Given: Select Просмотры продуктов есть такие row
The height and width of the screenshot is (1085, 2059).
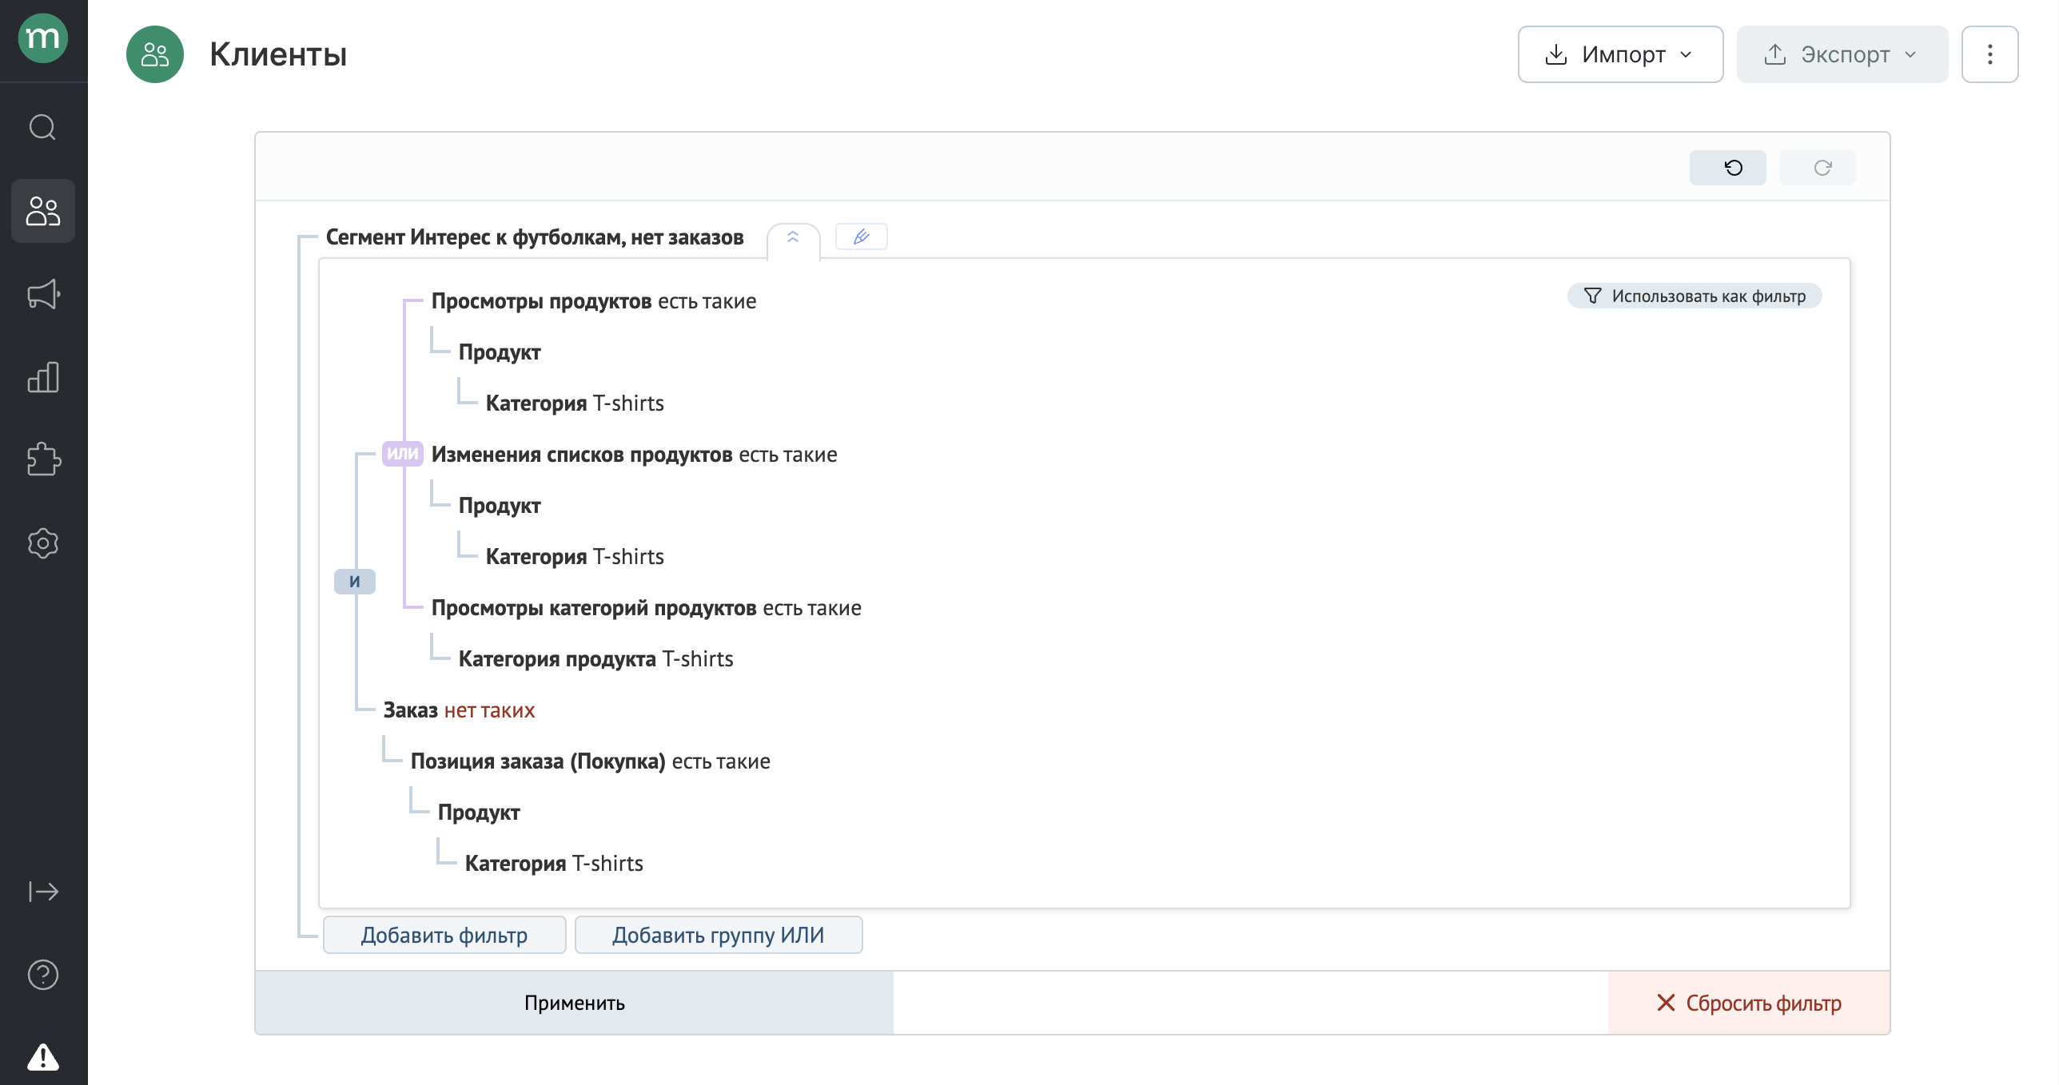Looking at the screenshot, I should pos(594,301).
